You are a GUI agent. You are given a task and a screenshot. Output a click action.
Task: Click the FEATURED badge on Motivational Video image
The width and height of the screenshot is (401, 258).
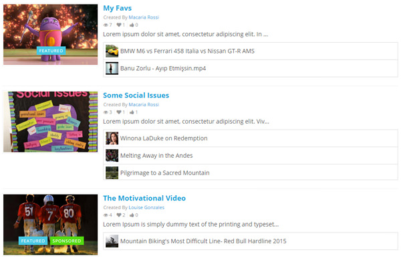coord(33,241)
